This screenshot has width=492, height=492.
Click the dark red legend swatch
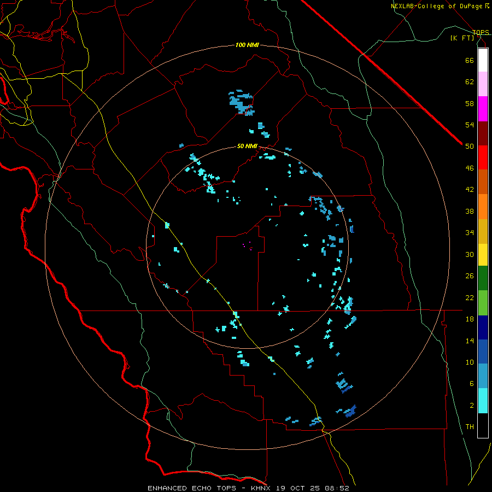point(483,133)
